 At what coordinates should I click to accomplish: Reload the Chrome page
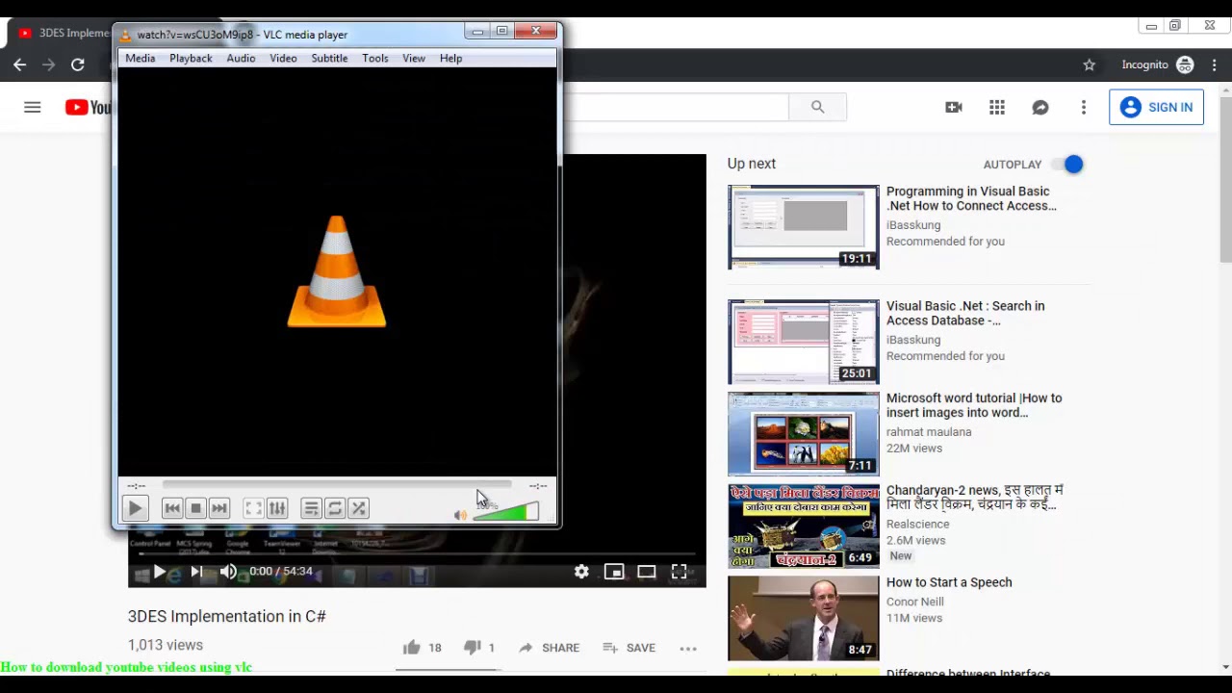[x=78, y=64]
